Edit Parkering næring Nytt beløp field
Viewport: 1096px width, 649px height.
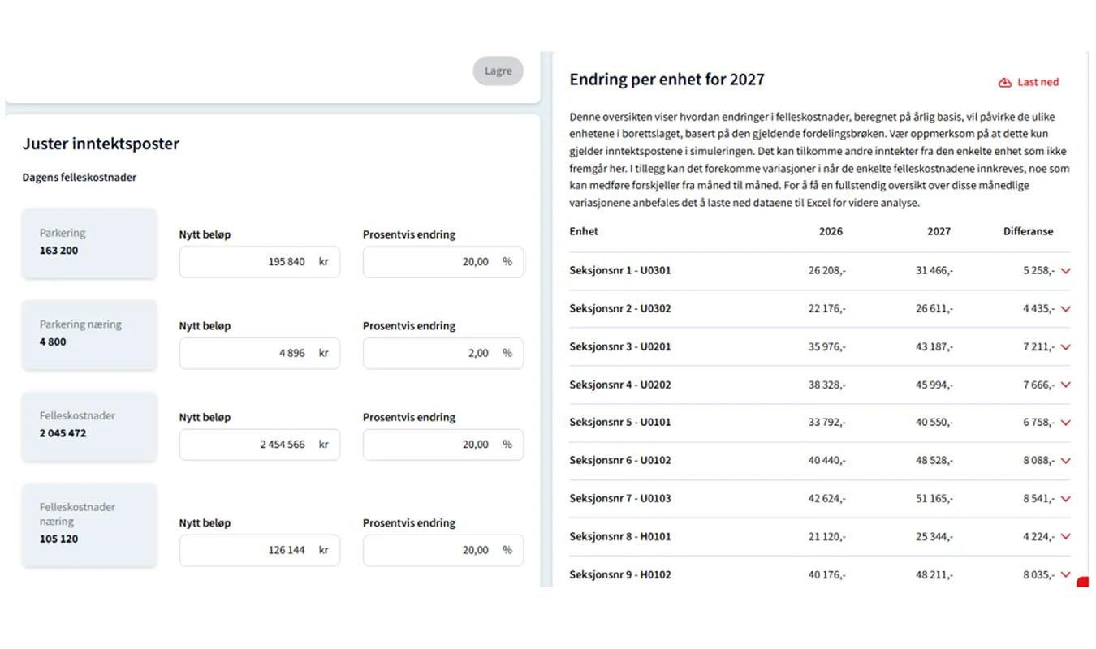pos(260,354)
